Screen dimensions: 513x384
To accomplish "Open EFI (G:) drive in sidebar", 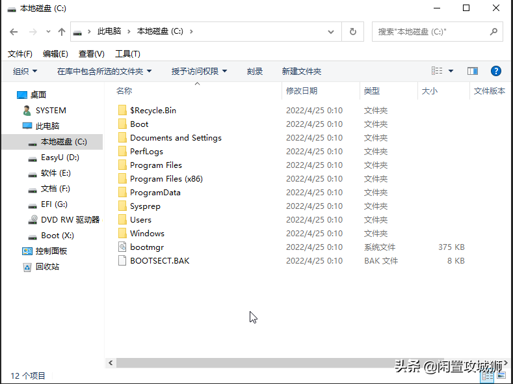I will pos(54,204).
